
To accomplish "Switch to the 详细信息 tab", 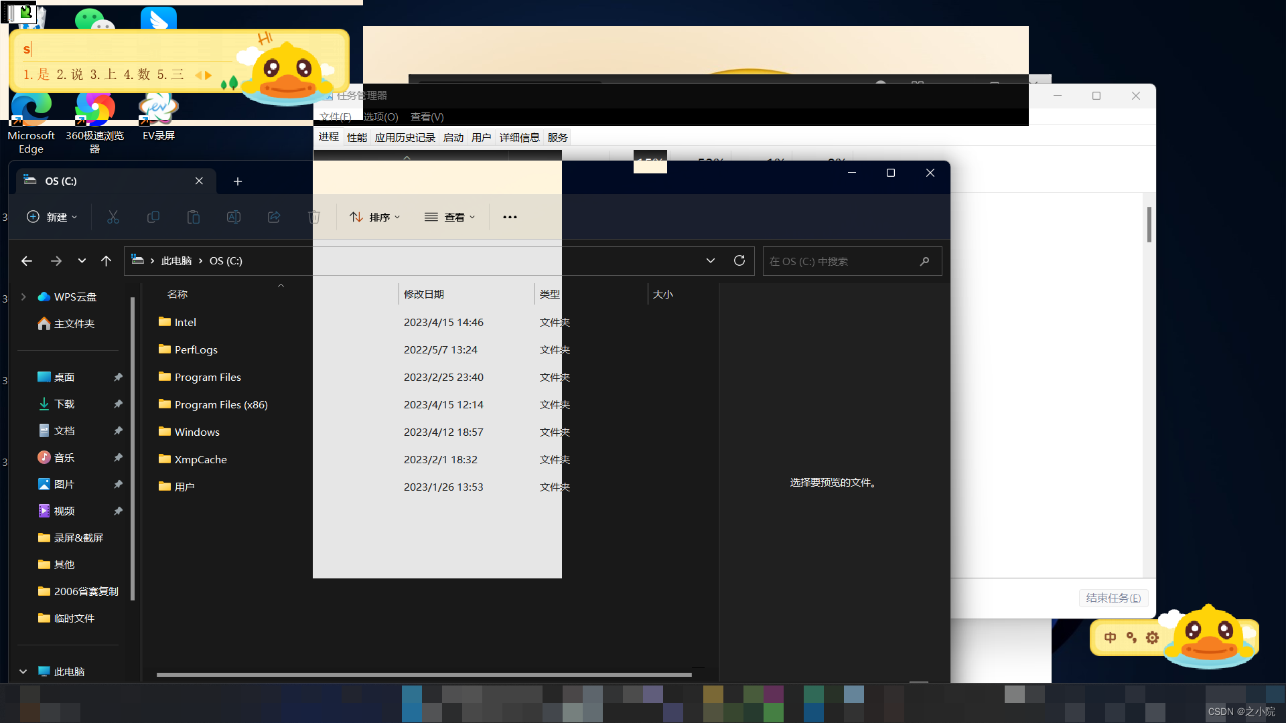I will (x=519, y=137).
